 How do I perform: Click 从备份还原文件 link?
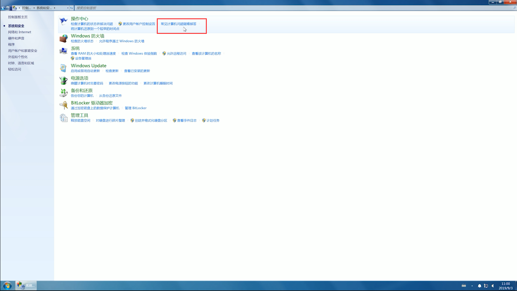(110, 96)
